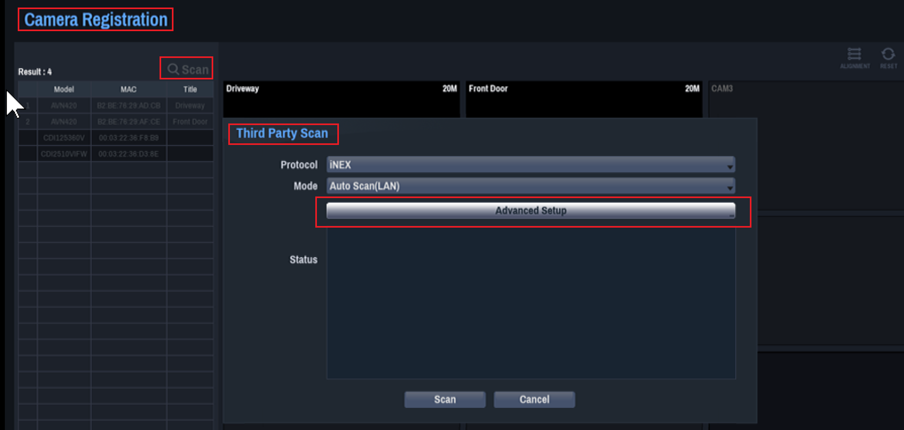The width and height of the screenshot is (904, 430).
Task: Click the Model column header
Action: pos(64,89)
